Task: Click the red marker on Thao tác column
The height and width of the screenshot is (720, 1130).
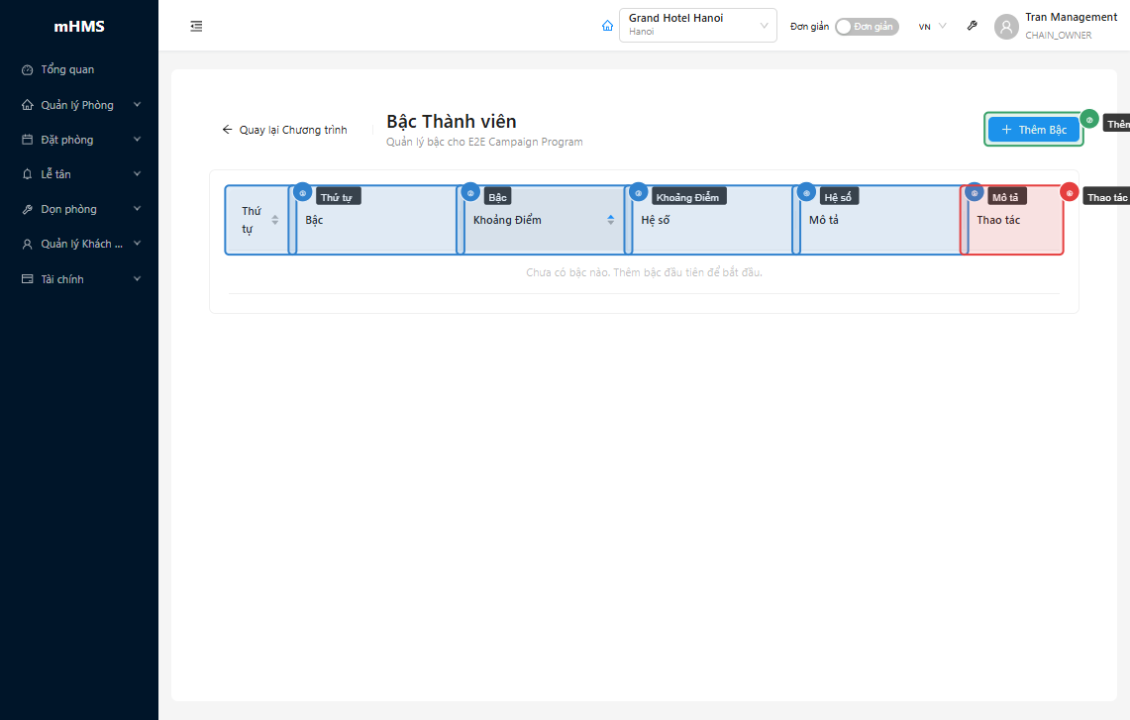Action: (1069, 192)
